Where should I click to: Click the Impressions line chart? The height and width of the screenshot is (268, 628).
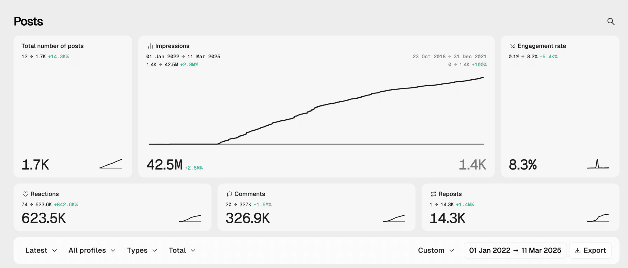[x=316, y=113]
